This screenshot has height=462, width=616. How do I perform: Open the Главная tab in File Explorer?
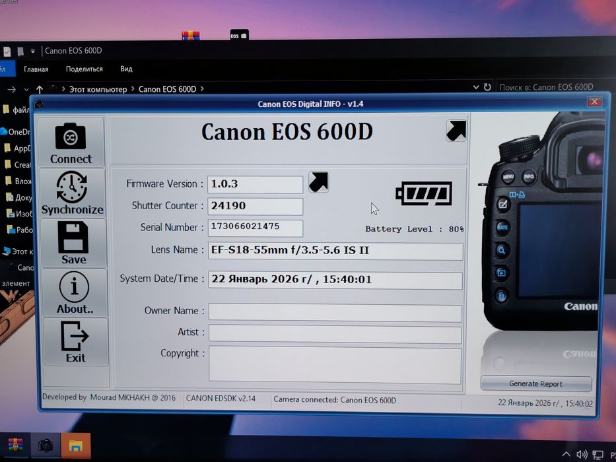tap(36, 69)
